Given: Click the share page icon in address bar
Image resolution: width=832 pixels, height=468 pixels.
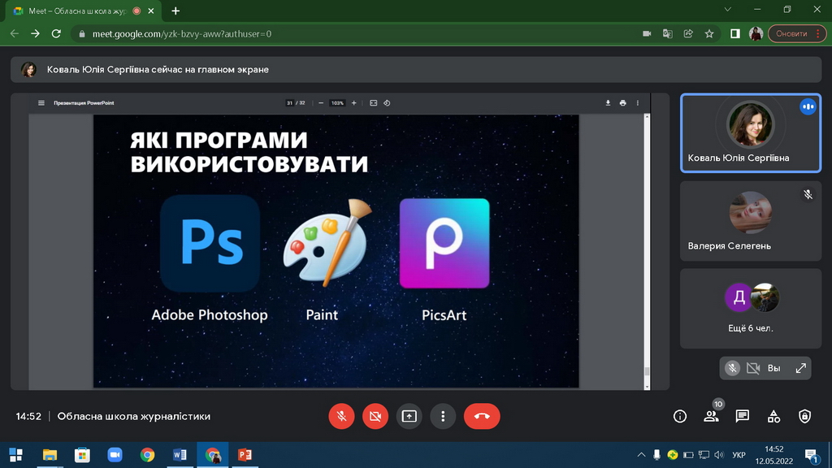Looking at the screenshot, I should point(688,33).
